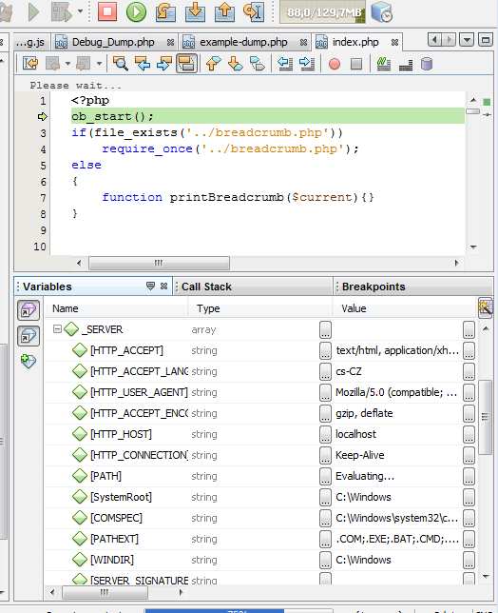The width and height of the screenshot is (498, 613).
Task: Stop macro recording gray square
Action: pyautogui.click(x=356, y=64)
